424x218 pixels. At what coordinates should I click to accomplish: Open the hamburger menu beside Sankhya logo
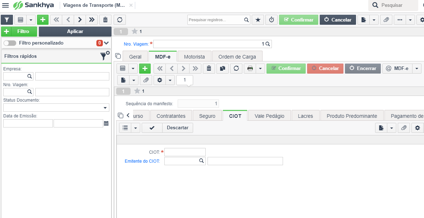click(5, 5)
